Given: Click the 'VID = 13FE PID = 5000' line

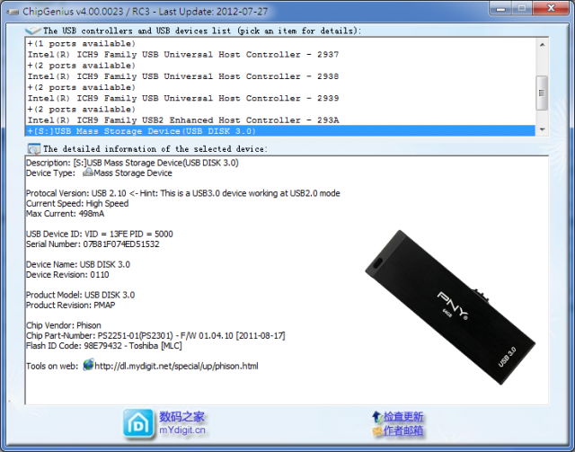Looking at the screenshot, I should pos(100,234).
